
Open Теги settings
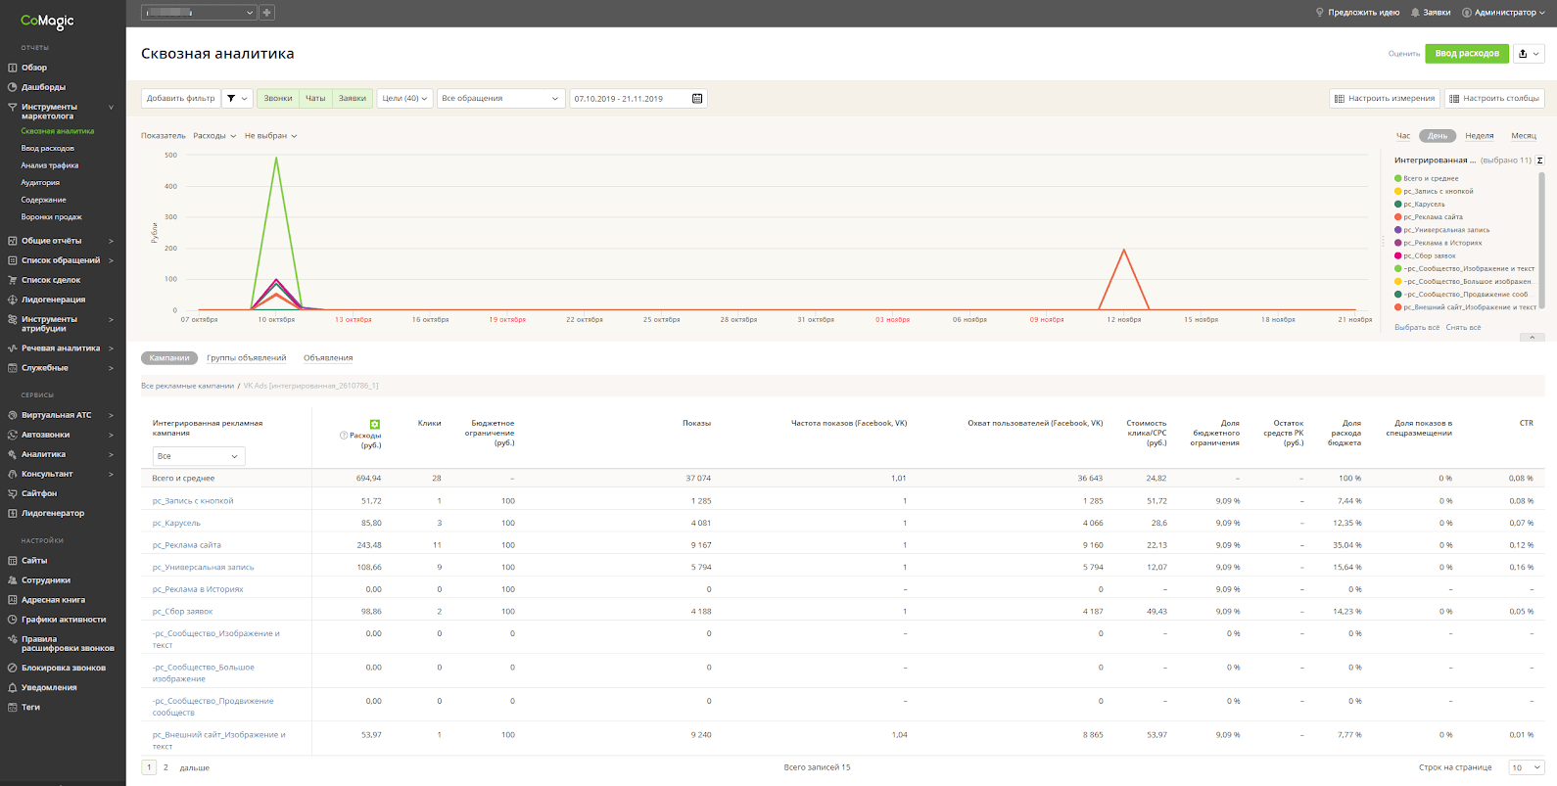pyautogui.click(x=30, y=707)
